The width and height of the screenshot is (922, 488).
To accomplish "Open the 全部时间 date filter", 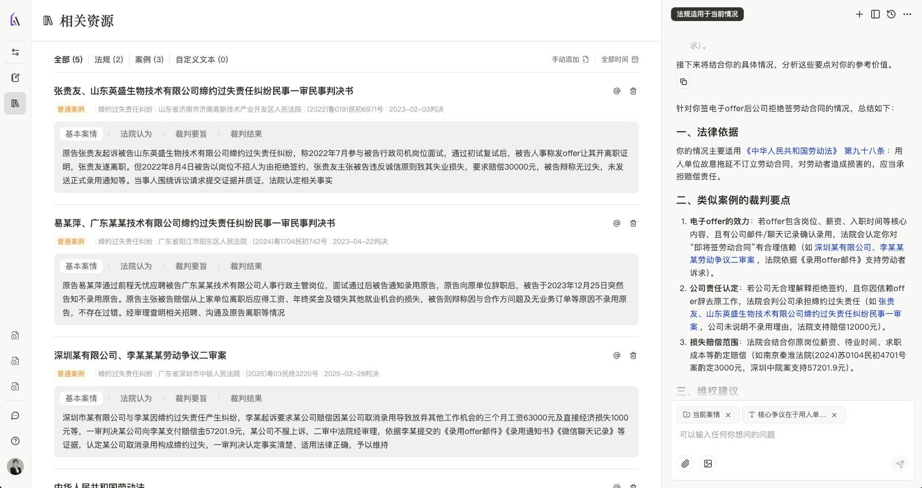I will point(619,60).
